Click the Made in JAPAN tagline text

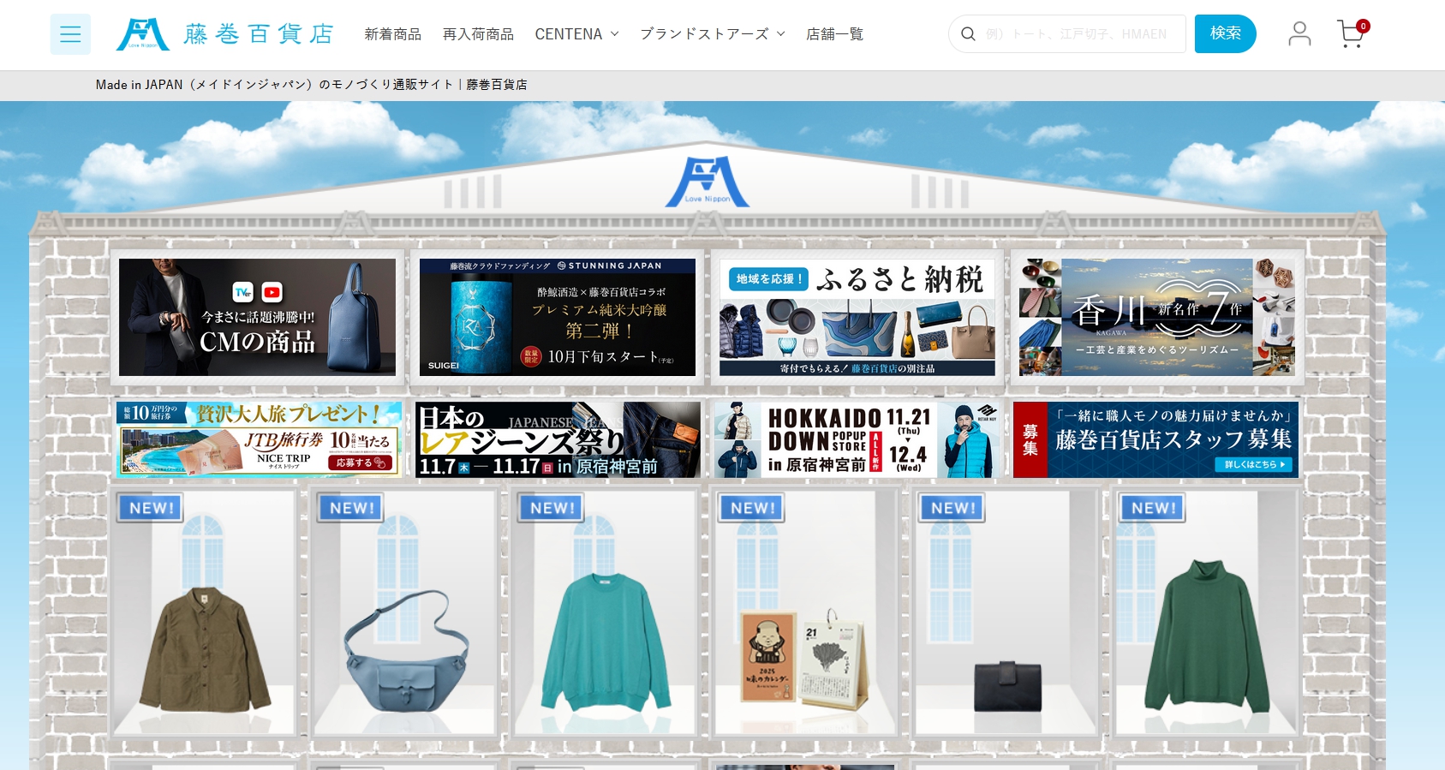[312, 85]
